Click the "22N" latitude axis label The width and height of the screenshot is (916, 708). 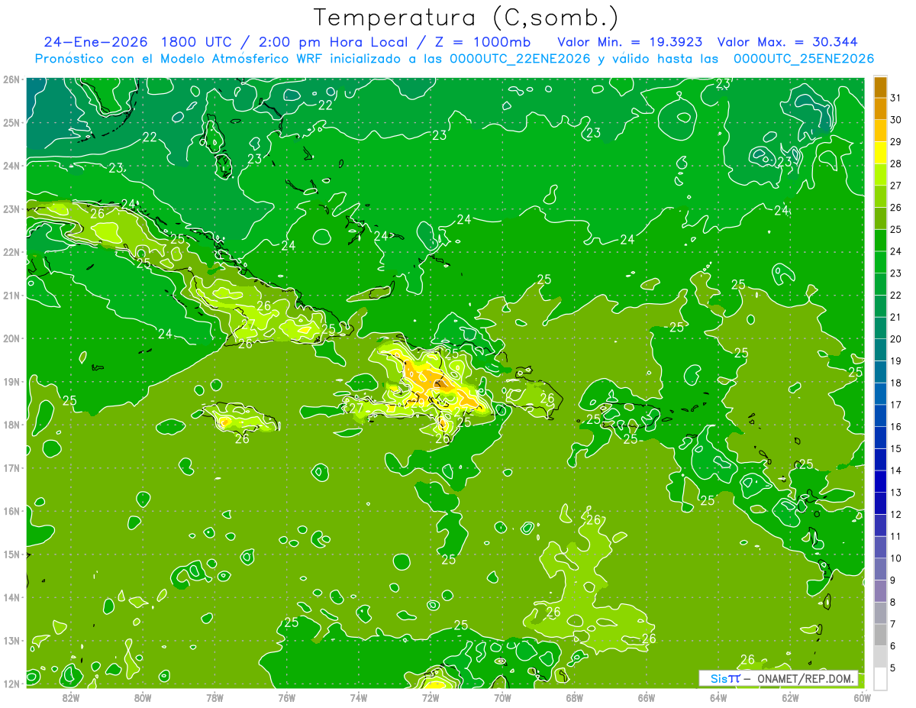(x=11, y=252)
